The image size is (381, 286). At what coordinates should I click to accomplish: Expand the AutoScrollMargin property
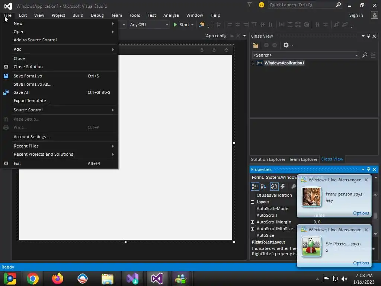point(253,222)
